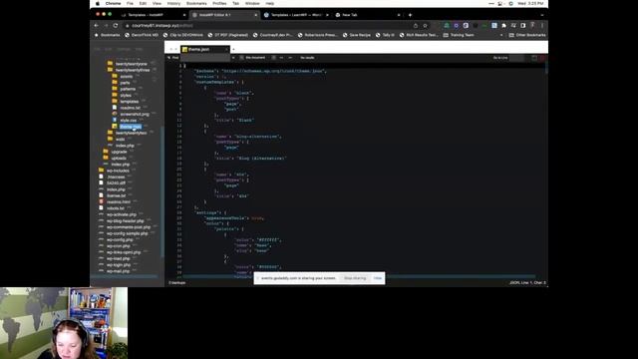Expand the templates folder

(130, 102)
